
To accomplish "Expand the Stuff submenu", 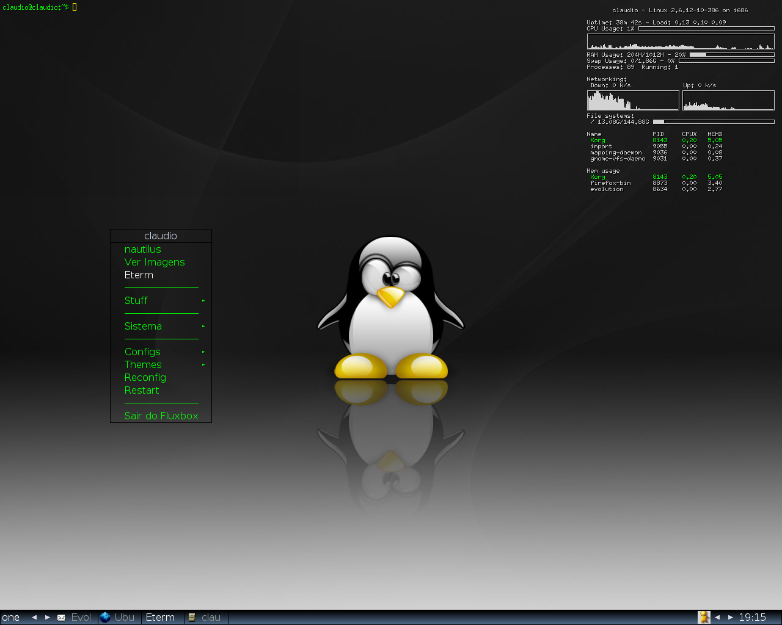I will [x=161, y=300].
